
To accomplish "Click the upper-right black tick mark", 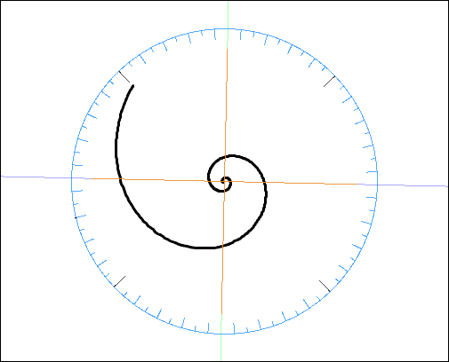I will coord(329,82).
